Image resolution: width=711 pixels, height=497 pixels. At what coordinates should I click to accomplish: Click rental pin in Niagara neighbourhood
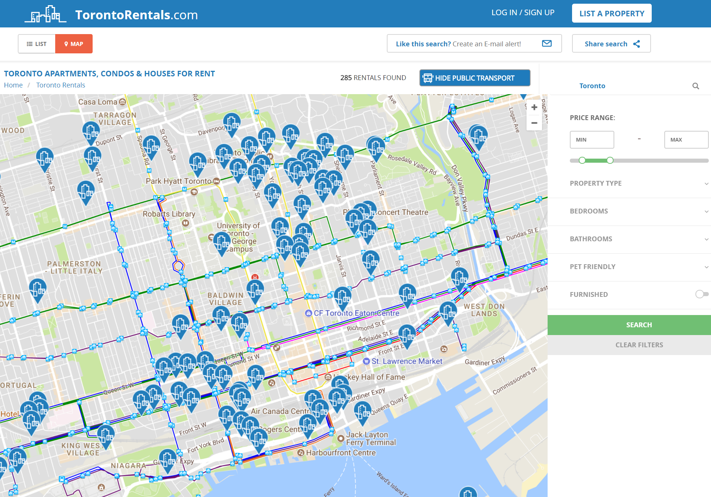pos(167,460)
